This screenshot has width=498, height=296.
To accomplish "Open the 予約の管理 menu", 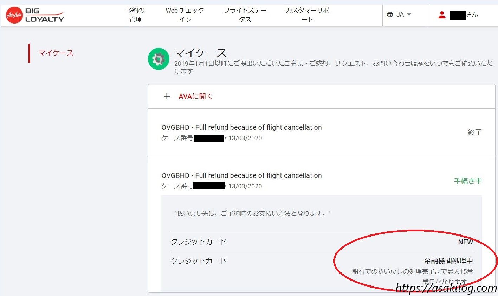I will (x=135, y=15).
